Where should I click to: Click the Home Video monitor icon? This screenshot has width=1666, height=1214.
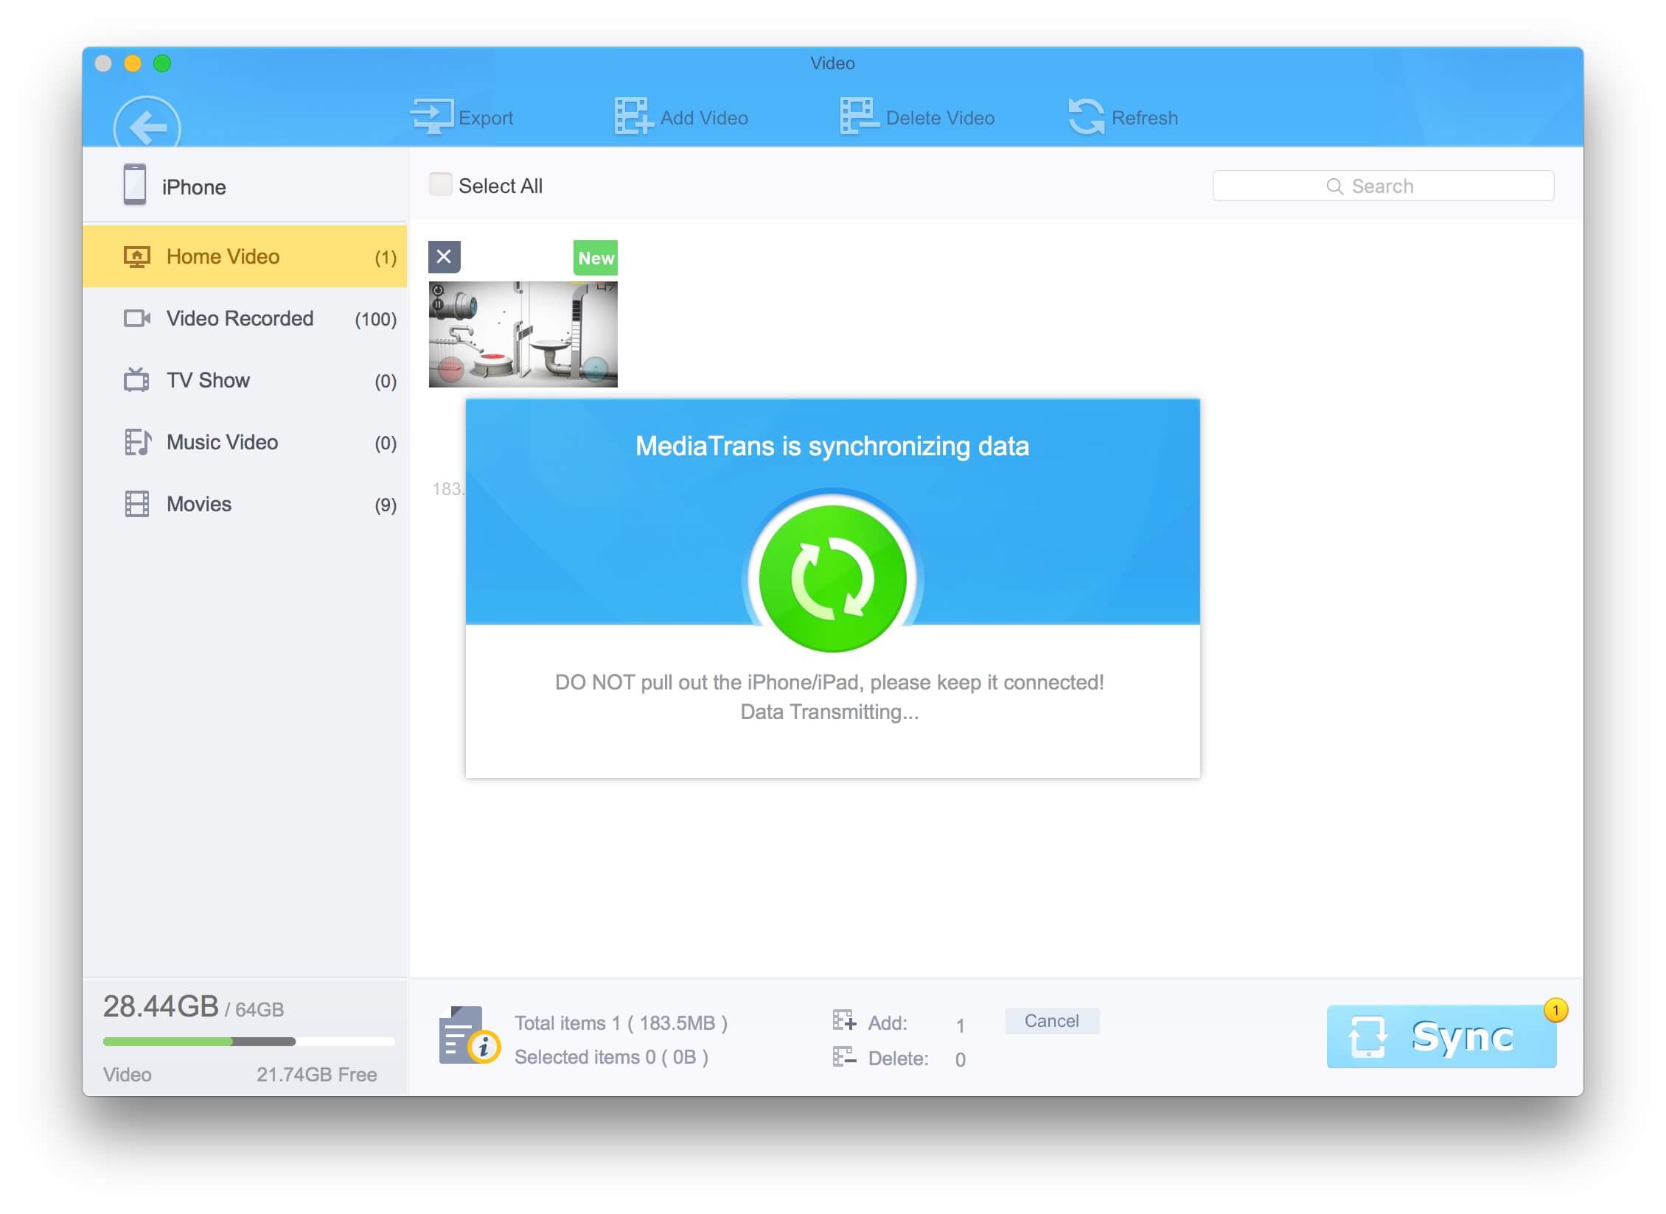pos(136,257)
